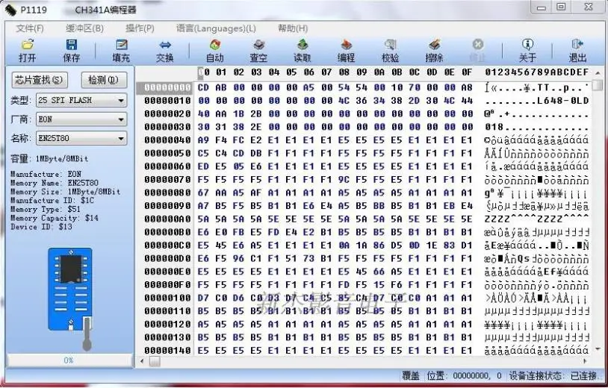Open the 语言(Languages)(L) menu

coord(216,28)
